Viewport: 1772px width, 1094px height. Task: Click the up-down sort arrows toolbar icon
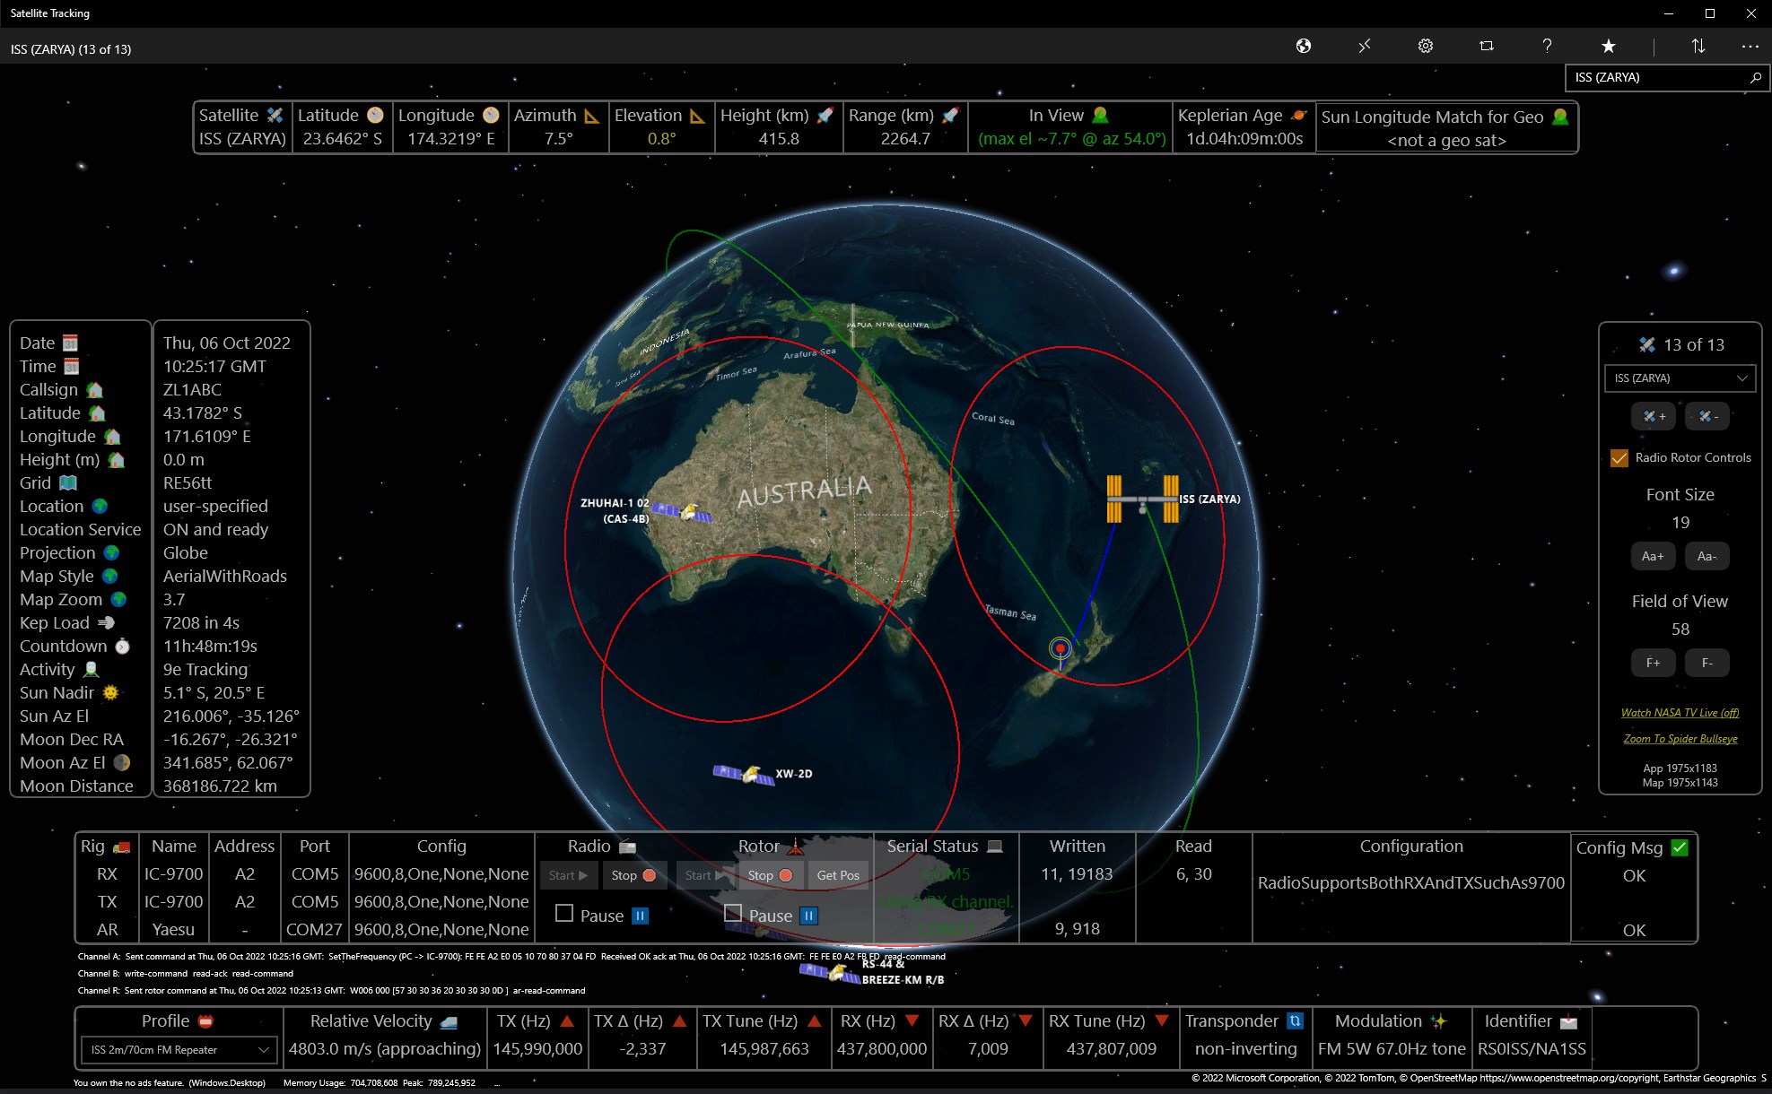1698,46
